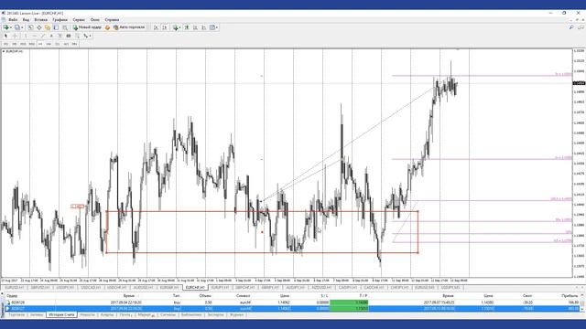This screenshot has width=586, height=329.
Task: Click the second chart-type icon after Авто-торговля
Action: (x=165, y=27)
